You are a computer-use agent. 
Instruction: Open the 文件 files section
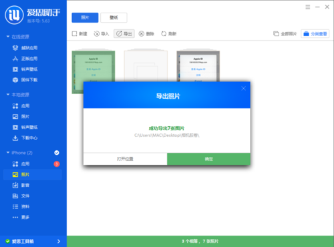point(21,196)
